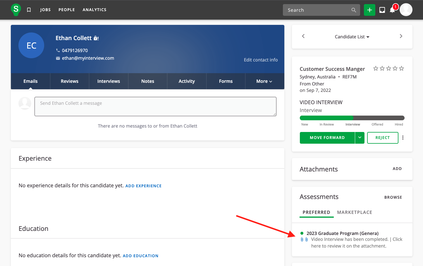The image size is (423, 266).
Task: Set rating to three stars
Action: (388, 68)
